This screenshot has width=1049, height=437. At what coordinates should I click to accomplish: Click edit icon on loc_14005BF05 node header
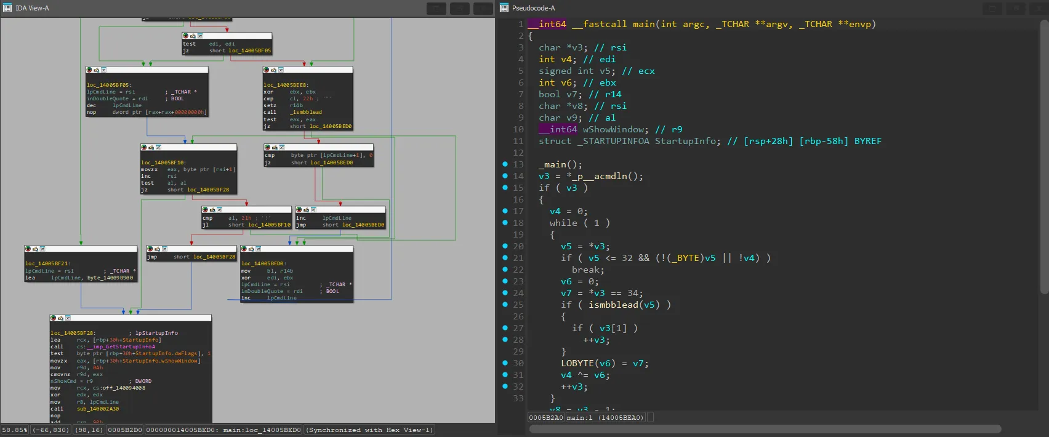tap(97, 70)
